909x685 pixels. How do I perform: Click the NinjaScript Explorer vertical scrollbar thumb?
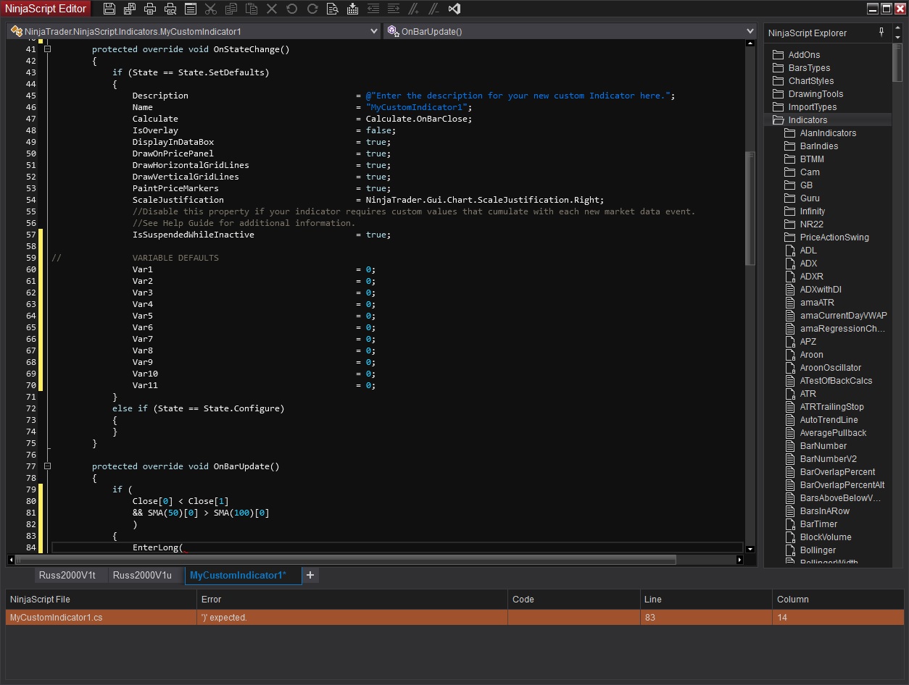click(897, 64)
